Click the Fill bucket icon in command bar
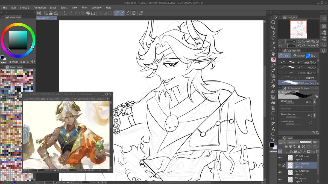Image resolution: width=328 pixels, height=184 pixels. pos(88,13)
